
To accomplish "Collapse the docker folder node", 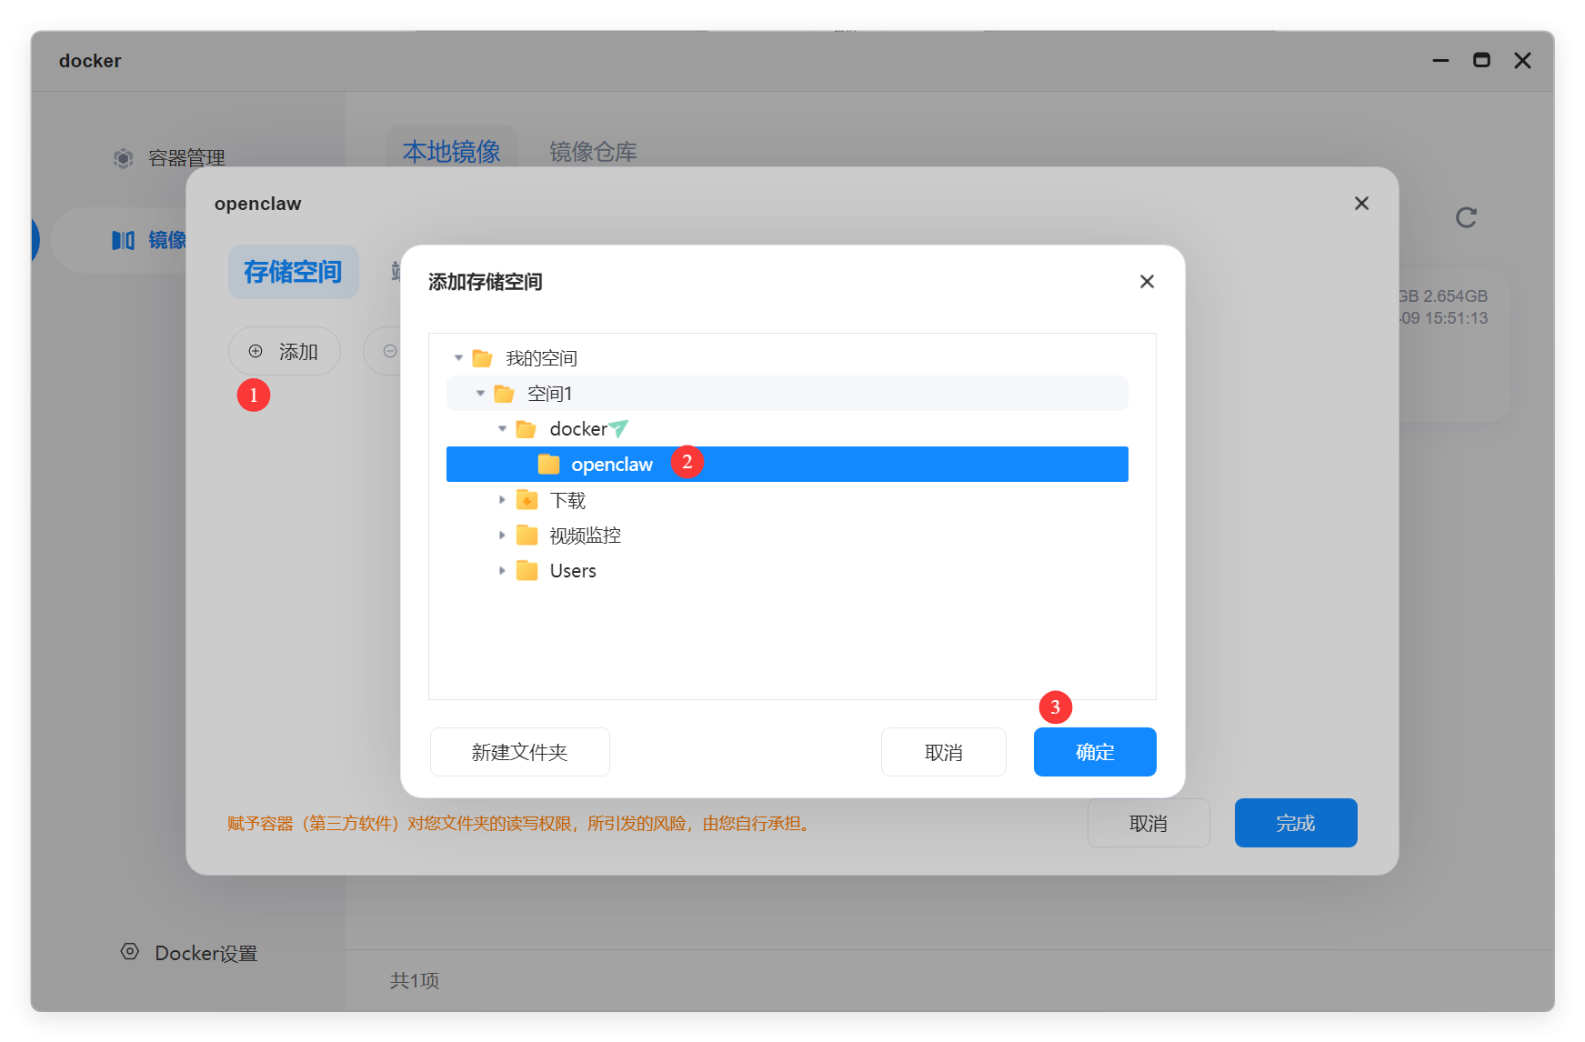I will click(502, 429).
